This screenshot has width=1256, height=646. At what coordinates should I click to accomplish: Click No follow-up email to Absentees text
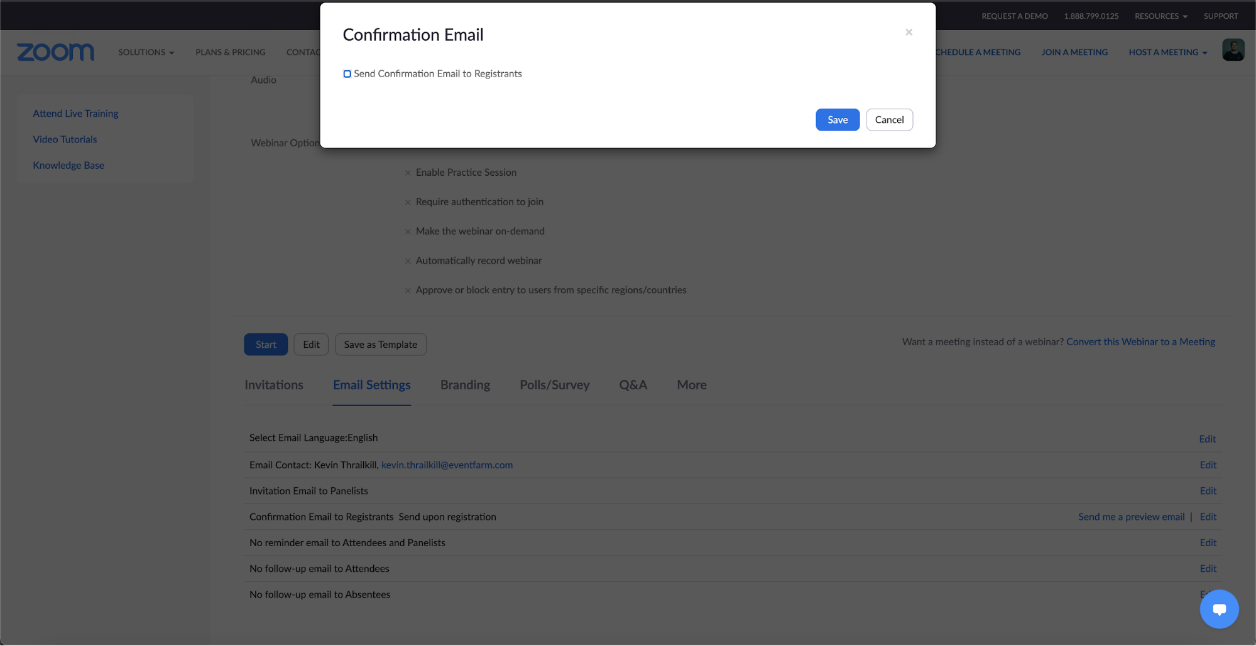[320, 595]
